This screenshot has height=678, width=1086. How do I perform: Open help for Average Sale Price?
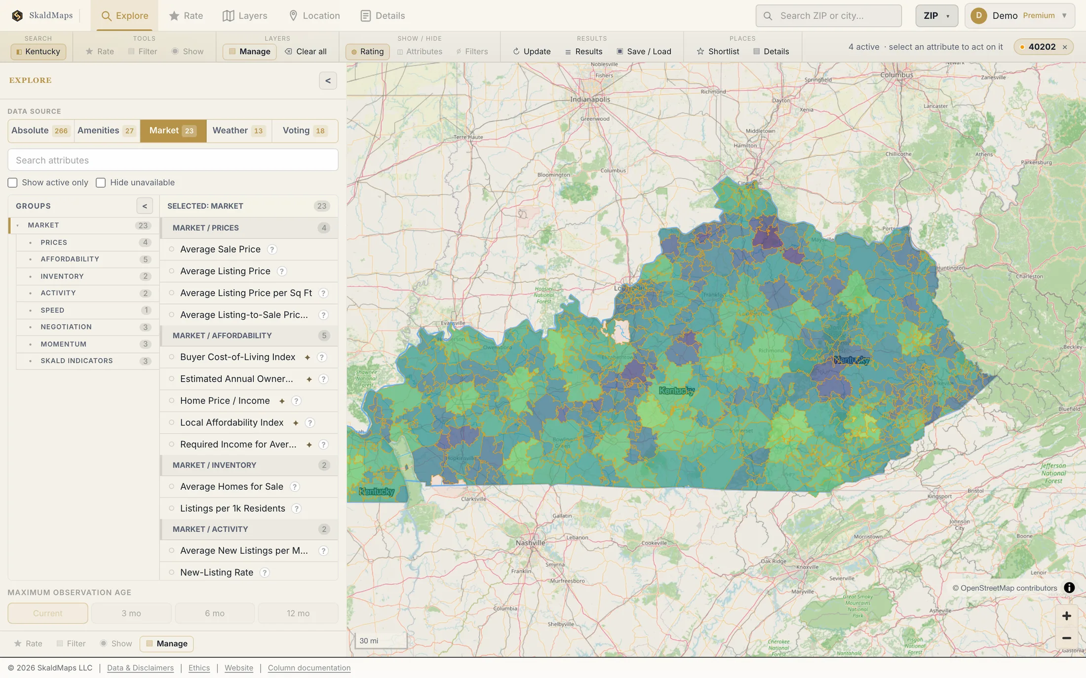pyautogui.click(x=272, y=250)
